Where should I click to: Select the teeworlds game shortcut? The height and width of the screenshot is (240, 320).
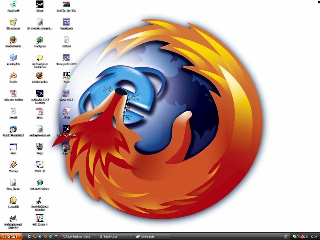click(x=13, y=200)
